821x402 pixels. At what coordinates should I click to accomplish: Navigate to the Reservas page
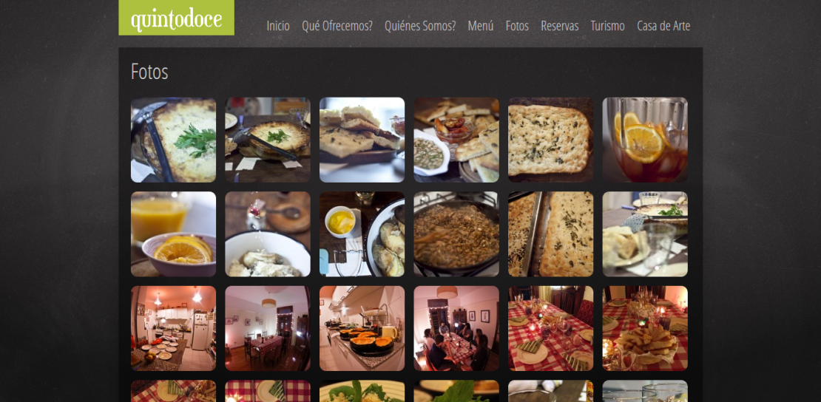560,26
